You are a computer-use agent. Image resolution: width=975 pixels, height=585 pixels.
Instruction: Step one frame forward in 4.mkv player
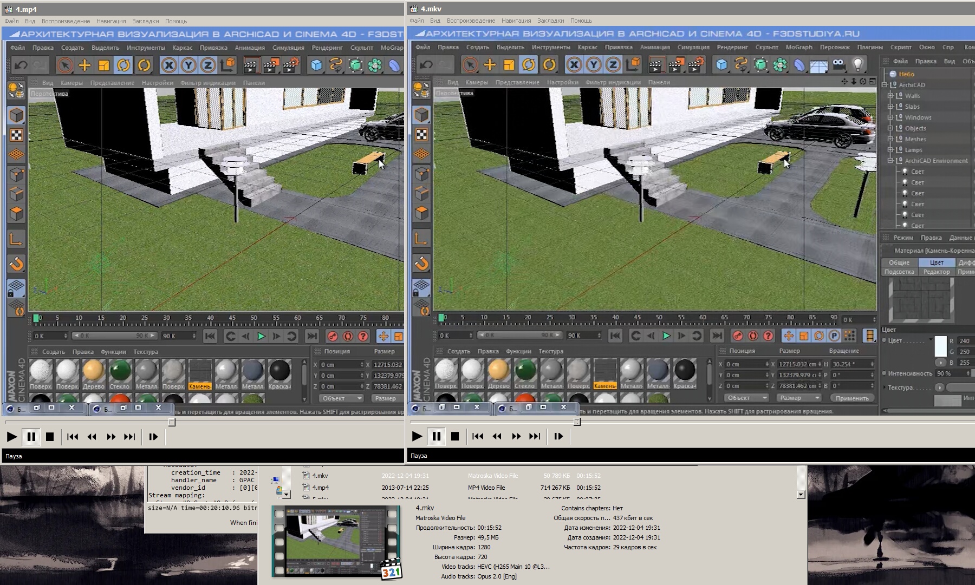558,436
